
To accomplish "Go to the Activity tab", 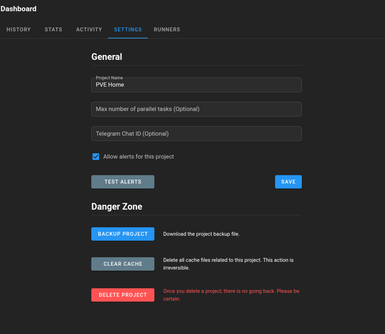I will pos(89,30).
